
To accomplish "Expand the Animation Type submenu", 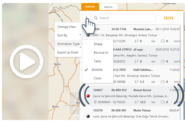I will (x=69, y=44).
